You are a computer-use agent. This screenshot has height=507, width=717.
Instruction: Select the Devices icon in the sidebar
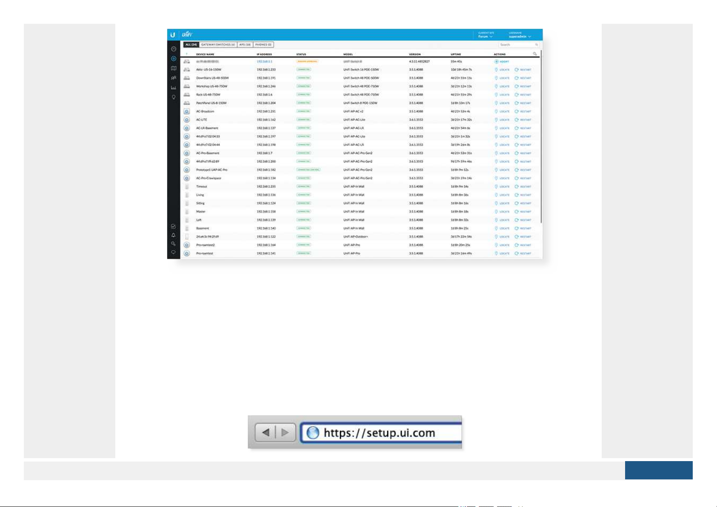coord(174,59)
